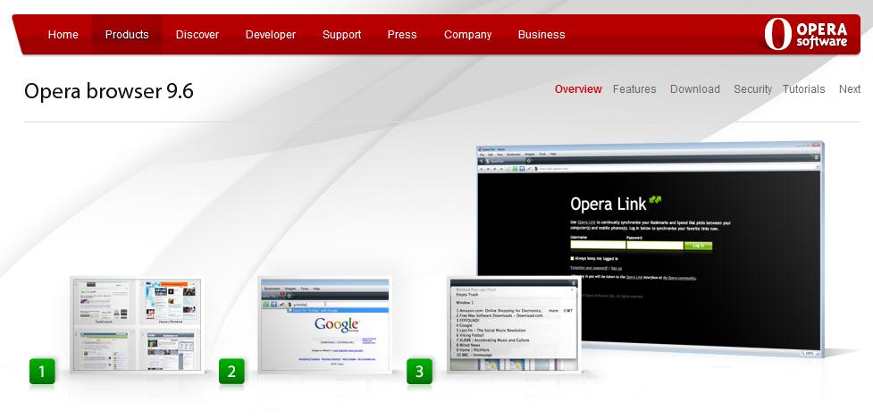Open the Home navigation item
Screen dimensions: 873x419
coord(63,35)
